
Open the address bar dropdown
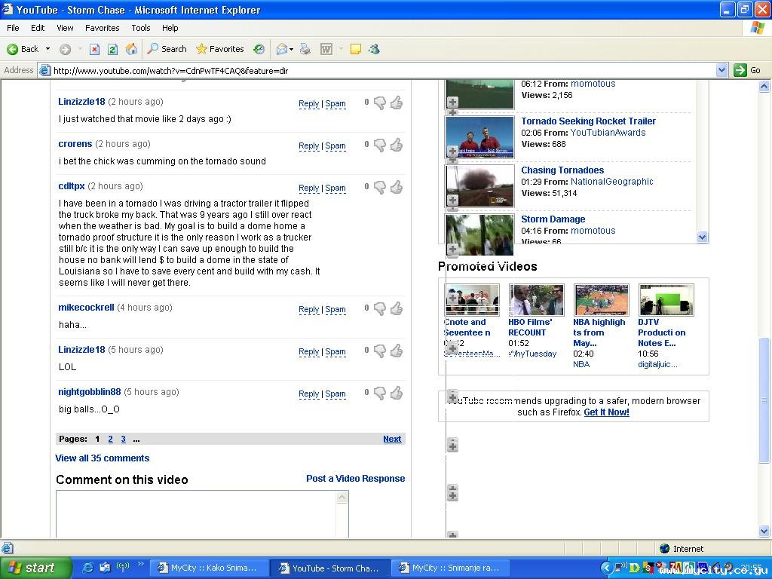721,70
